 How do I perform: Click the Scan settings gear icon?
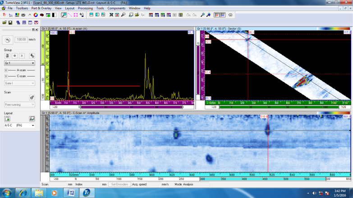coord(32,97)
